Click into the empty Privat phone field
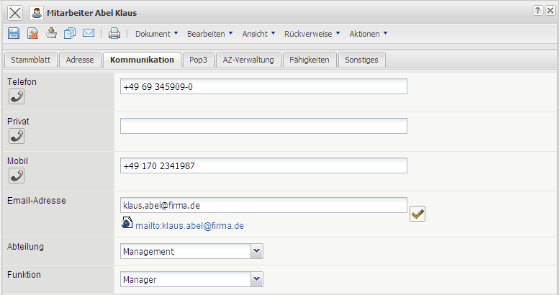Image resolution: width=560 pixels, height=295 pixels. tap(263, 126)
